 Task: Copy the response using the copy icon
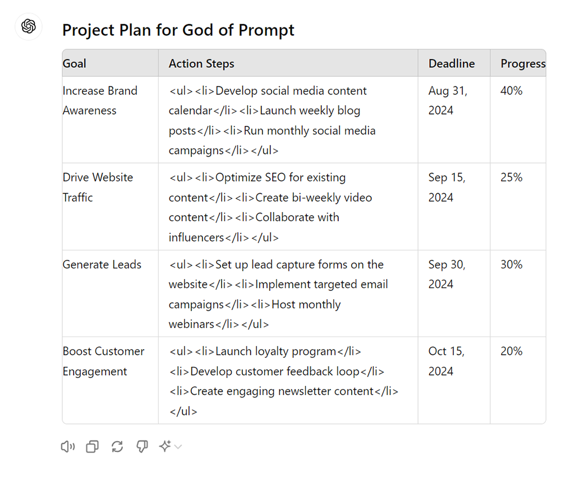point(92,446)
